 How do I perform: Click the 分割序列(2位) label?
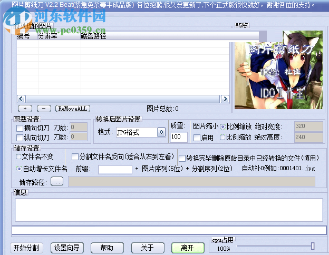tap(212, 169)
